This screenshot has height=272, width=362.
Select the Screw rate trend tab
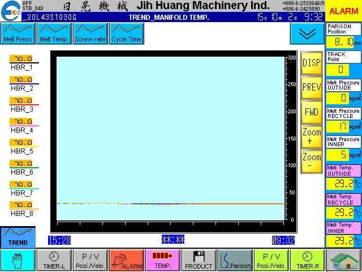click(90, 34)
